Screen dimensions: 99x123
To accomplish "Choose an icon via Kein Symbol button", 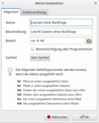I will [x=40, y=57].
